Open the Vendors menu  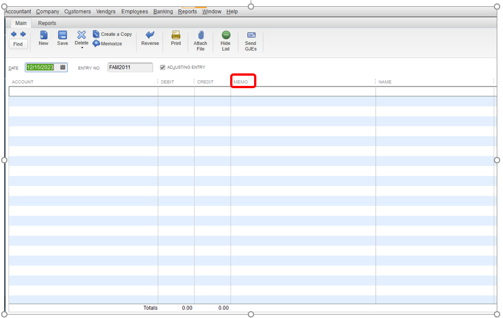105,11
